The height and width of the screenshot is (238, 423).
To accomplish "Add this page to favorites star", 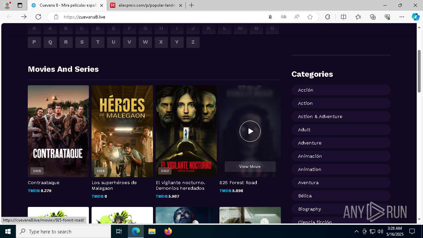I will click(310, 17).
